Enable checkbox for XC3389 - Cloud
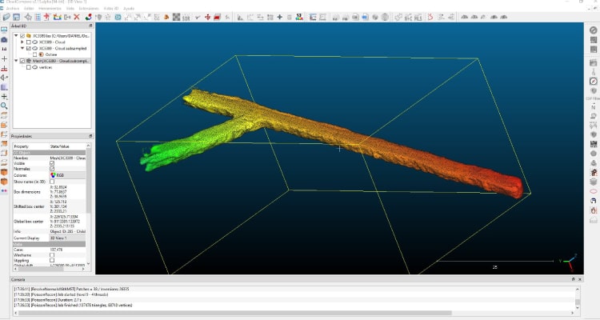 tap(28, 42)
